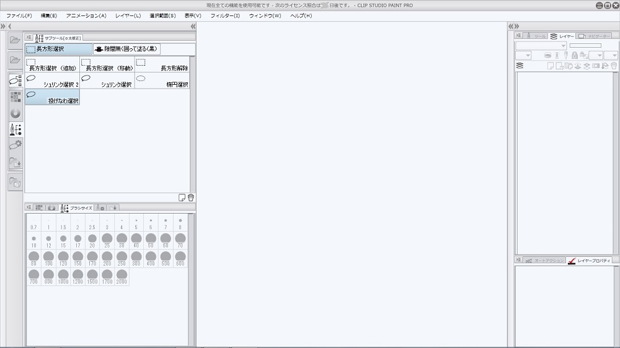
Task: Switch to the レイヤープロパティ tab
Action: point(590,260)
